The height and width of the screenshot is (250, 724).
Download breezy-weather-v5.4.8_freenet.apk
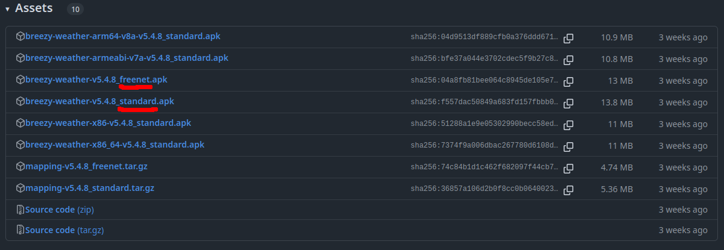coord(96,80)
